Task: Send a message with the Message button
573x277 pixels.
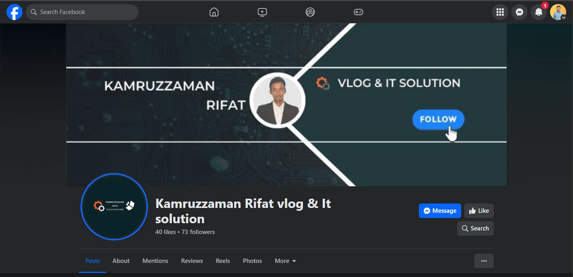Action: pyautogui.click(x=440, y=211)
